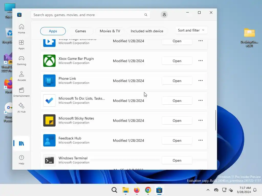Expand the Sort and filter dropdown

click(x=191, y=30)
